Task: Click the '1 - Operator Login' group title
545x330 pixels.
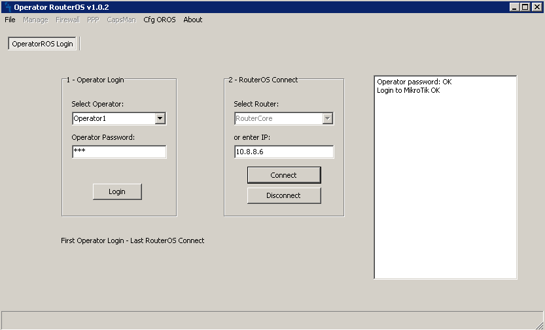Action: click(95, 80)
